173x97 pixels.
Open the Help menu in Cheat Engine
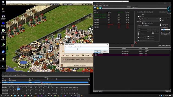click(x=107, y=5)
